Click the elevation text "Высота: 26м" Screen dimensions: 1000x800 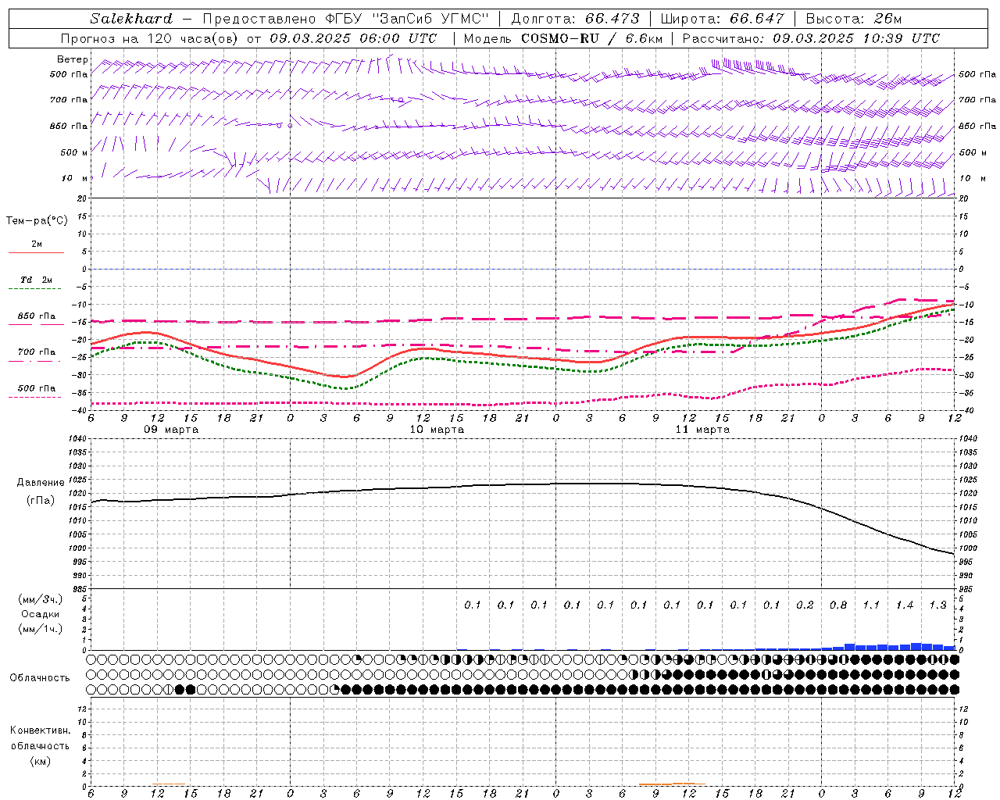tap(855, 19)
